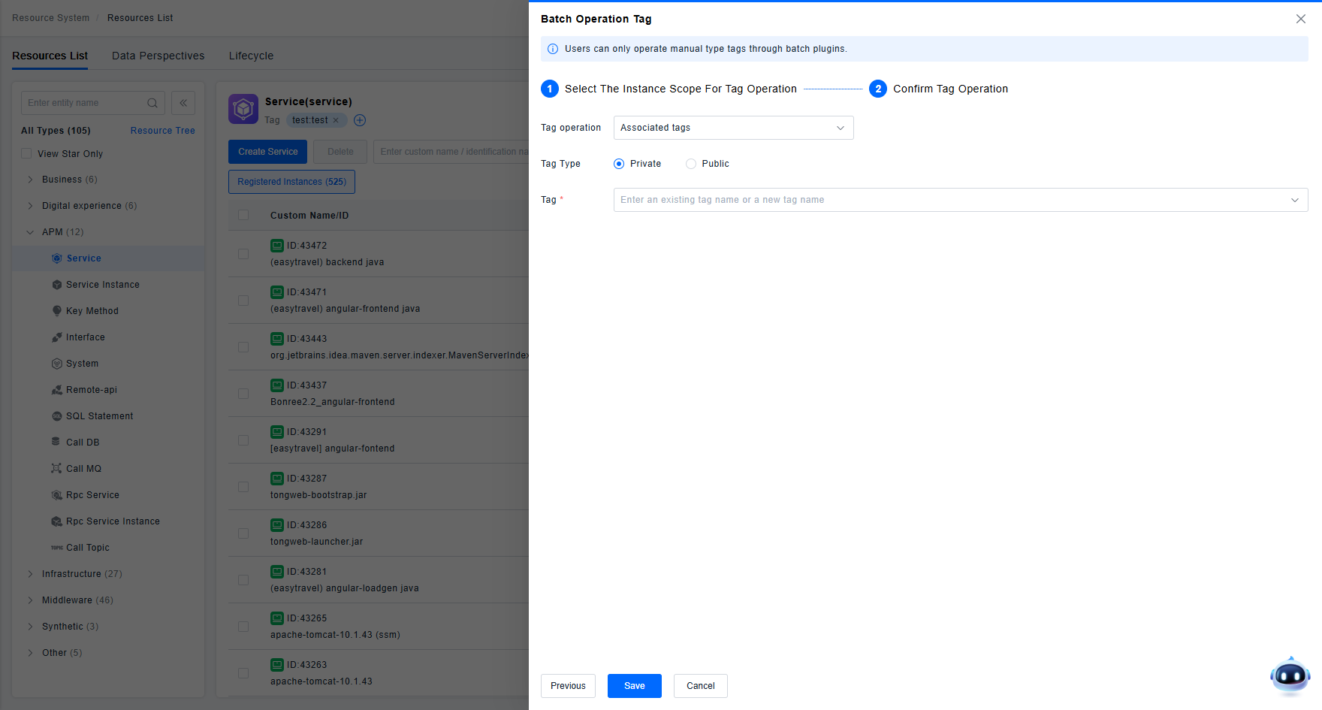This screenshot has height=710, width=1322.
Task: Open the Associated tags operation dropdown
Action: point(733,128)
